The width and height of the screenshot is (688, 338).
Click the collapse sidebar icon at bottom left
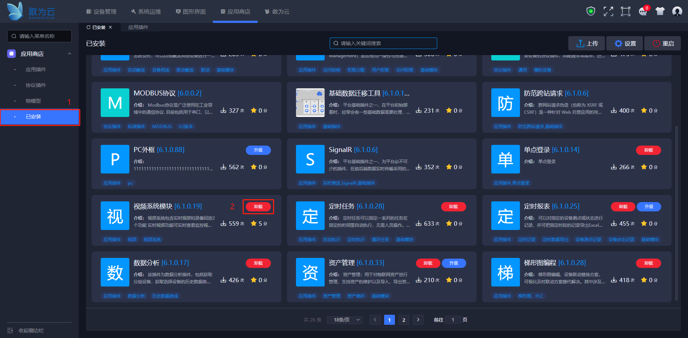[x=10, y=330]
